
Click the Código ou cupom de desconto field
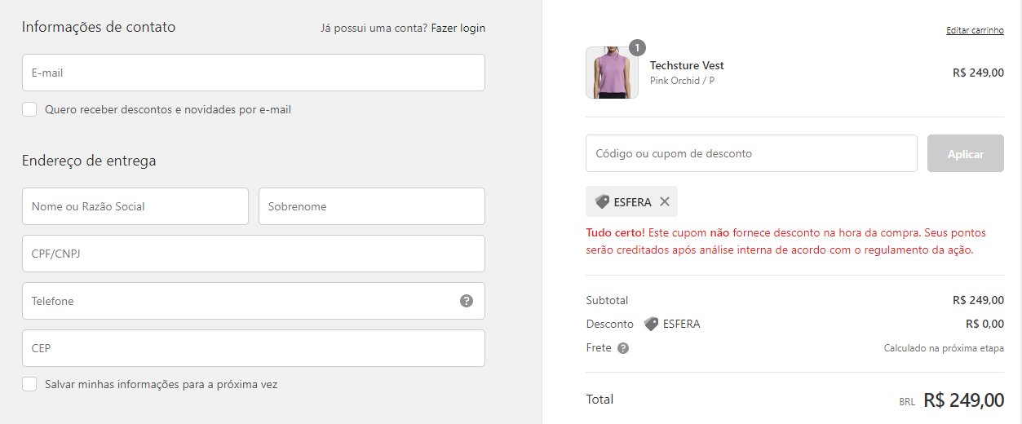(751, 153)
